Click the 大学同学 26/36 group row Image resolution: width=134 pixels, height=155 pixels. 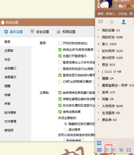tap(114, 106)
